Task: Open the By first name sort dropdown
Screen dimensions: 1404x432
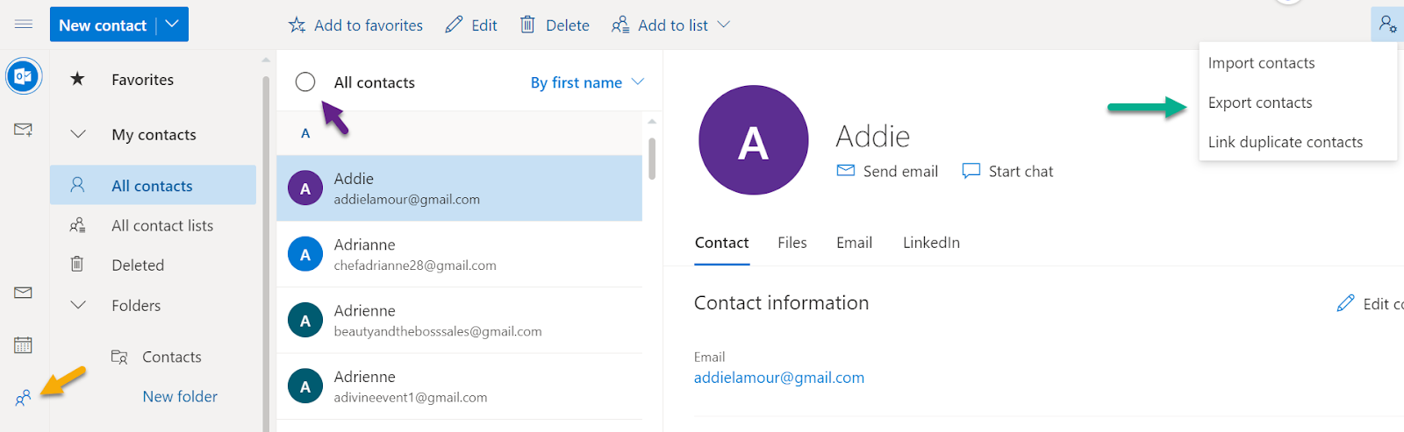Action: tap(587, 82)
